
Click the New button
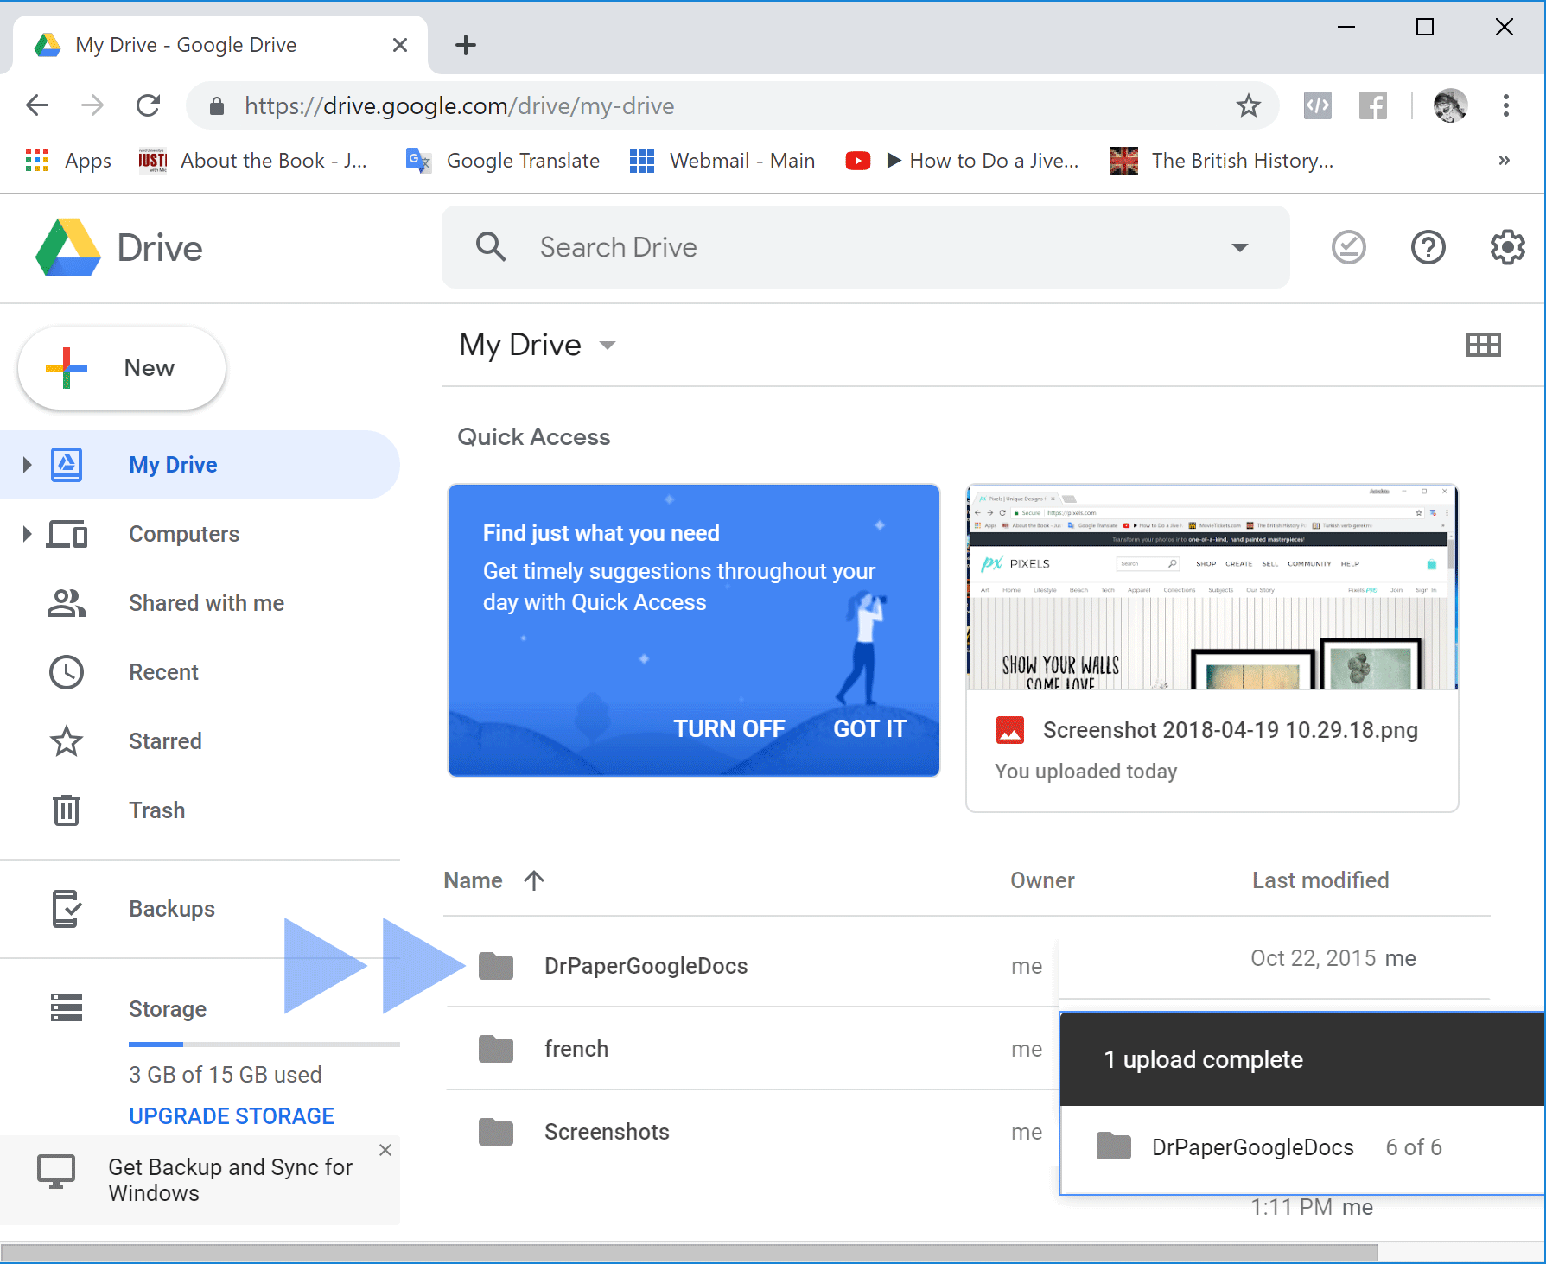click(x=122, y=368)
